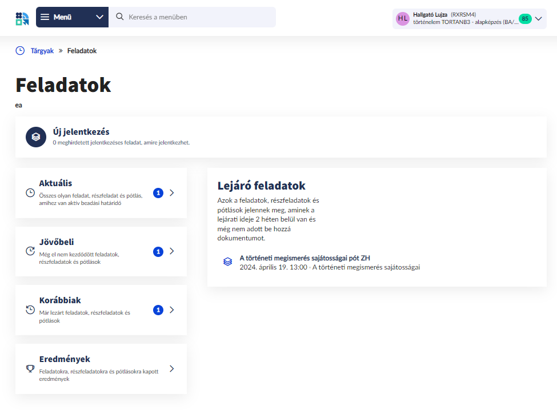The height and width of the screenshot is (410, 557).
Task: Open Aktuális with its arrow chevron
Action: click(172, 193)
